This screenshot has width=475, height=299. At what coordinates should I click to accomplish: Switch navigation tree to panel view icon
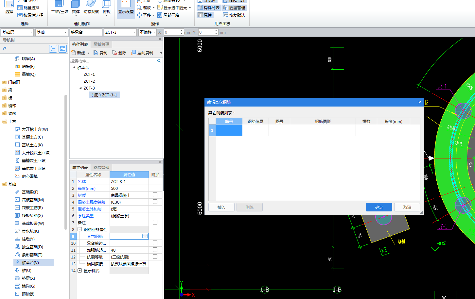coord(62,49)
